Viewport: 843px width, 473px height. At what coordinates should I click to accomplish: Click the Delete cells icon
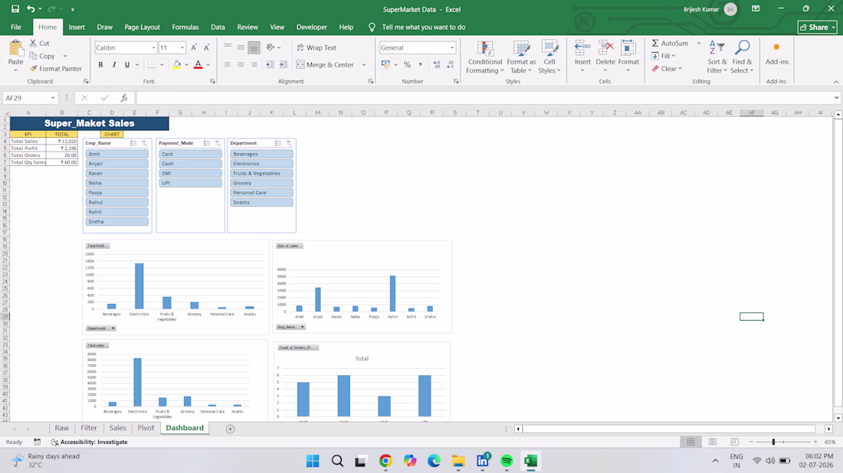click(605, 47)
